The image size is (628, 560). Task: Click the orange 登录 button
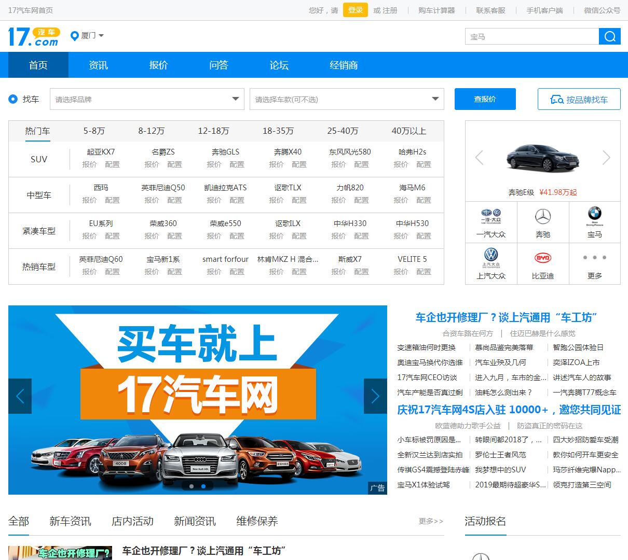356,10
